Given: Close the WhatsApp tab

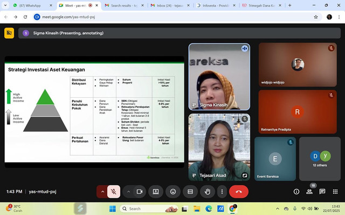Looking at the screenshot, I should pyautogui.click(x=51, y=5).
